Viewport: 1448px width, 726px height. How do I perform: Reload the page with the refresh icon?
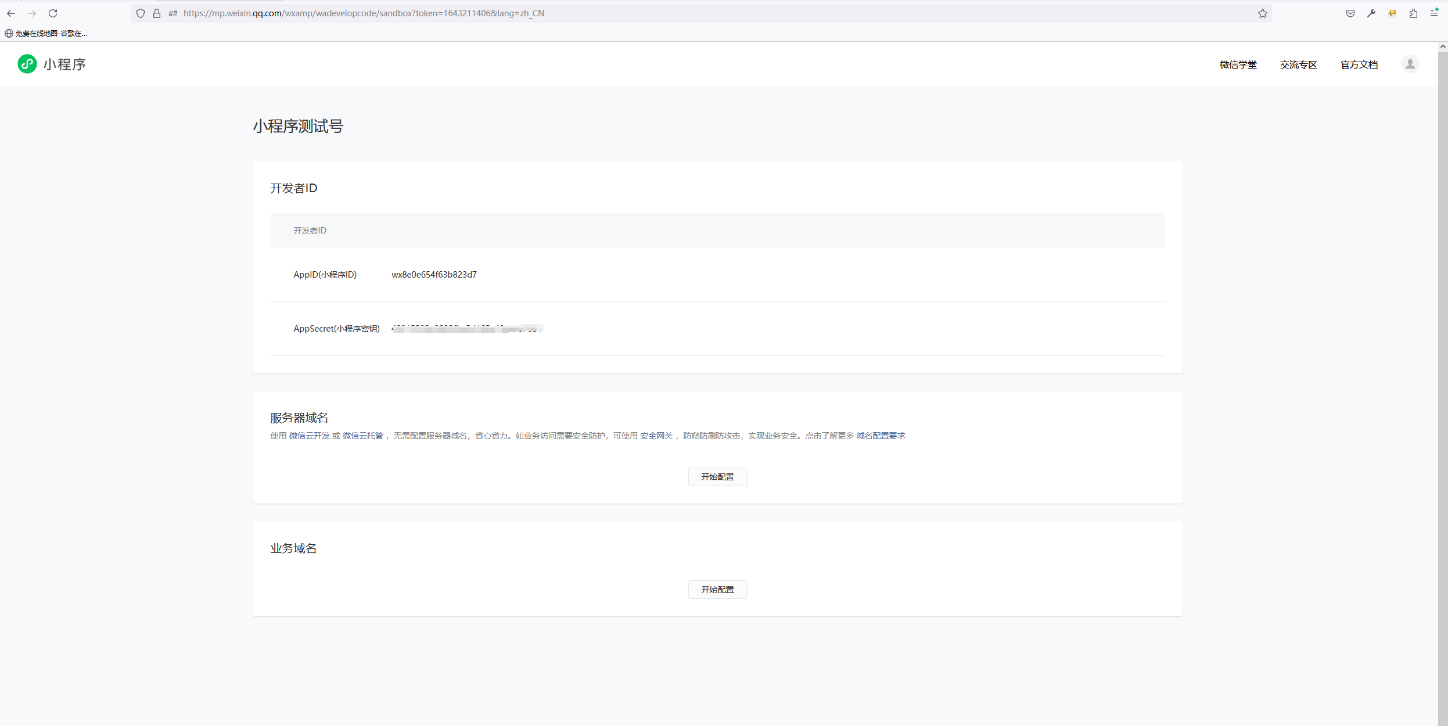53,13
